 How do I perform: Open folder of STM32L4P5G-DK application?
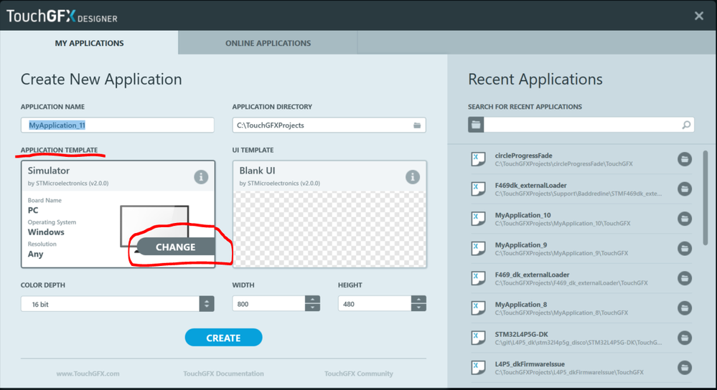(685, 338)
